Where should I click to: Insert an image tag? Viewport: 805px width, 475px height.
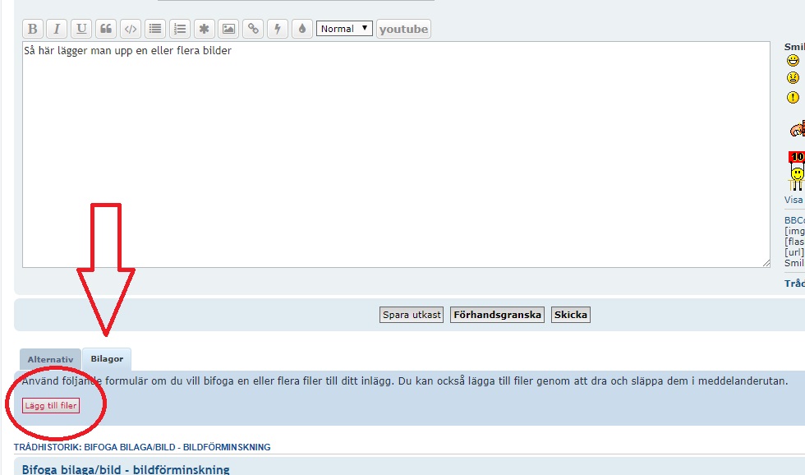(228, 29)
